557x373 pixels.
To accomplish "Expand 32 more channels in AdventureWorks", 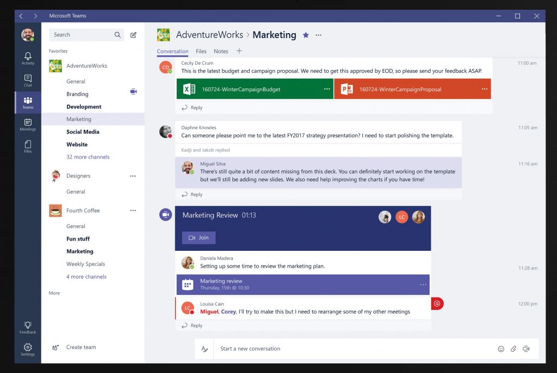I will [88, 157].
